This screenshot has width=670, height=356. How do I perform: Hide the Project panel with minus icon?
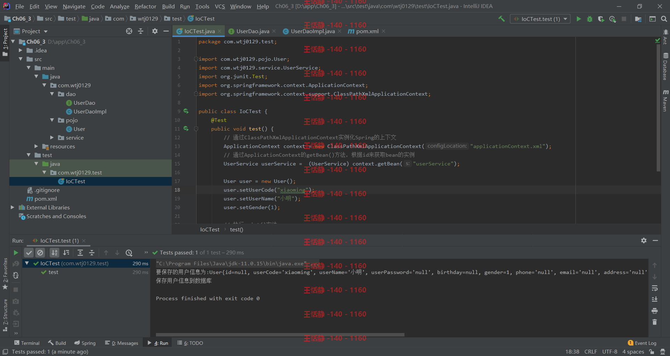pyautogui.click(x=166, y=31)
